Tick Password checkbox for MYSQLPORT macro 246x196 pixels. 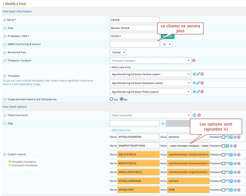click(224, 190)
